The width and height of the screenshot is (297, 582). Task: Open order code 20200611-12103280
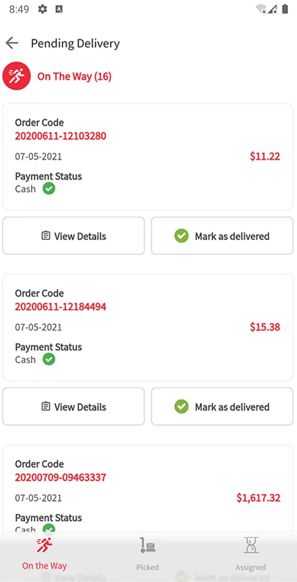(x=61, y=136)
